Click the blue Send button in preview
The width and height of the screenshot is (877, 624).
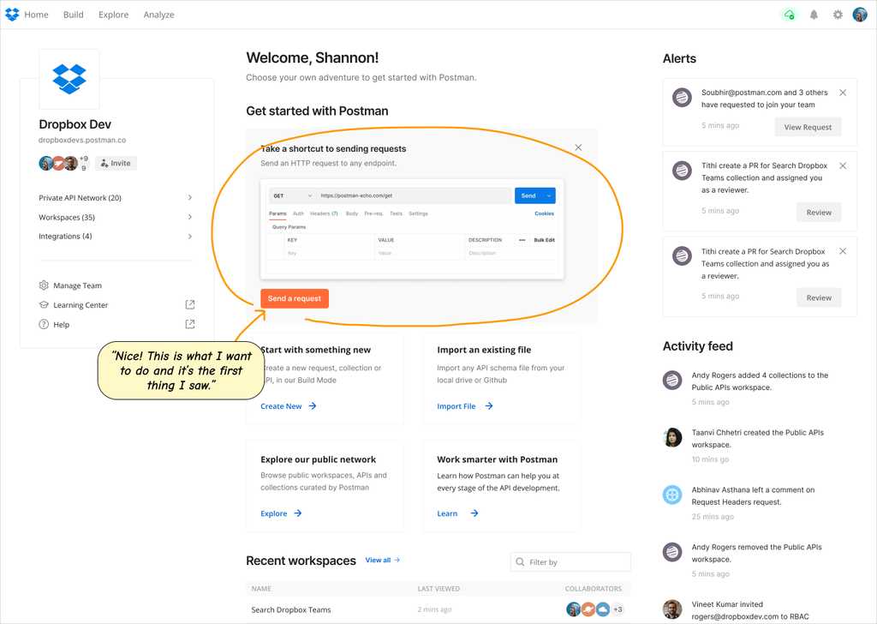[528, 196]
